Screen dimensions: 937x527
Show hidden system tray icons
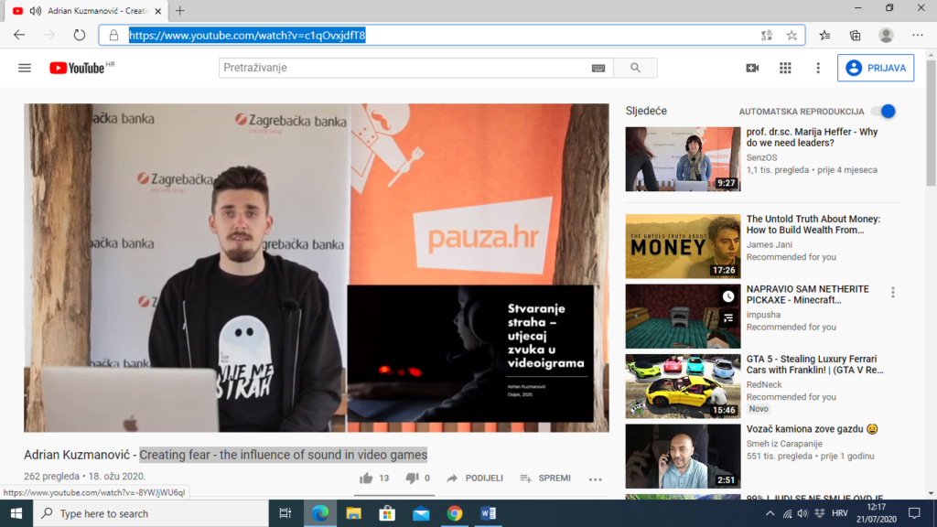click(770, 513)
